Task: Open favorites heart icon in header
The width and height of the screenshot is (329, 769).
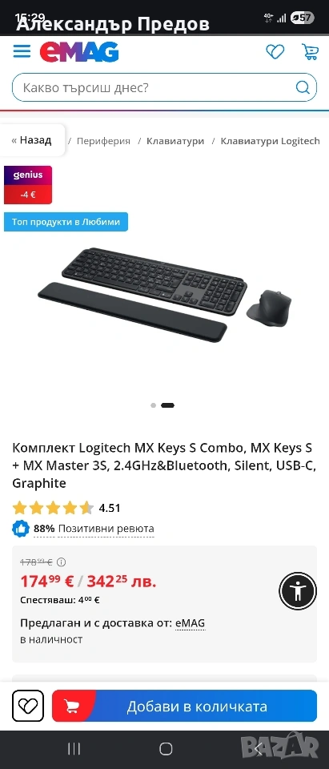Action: [275, 51]
